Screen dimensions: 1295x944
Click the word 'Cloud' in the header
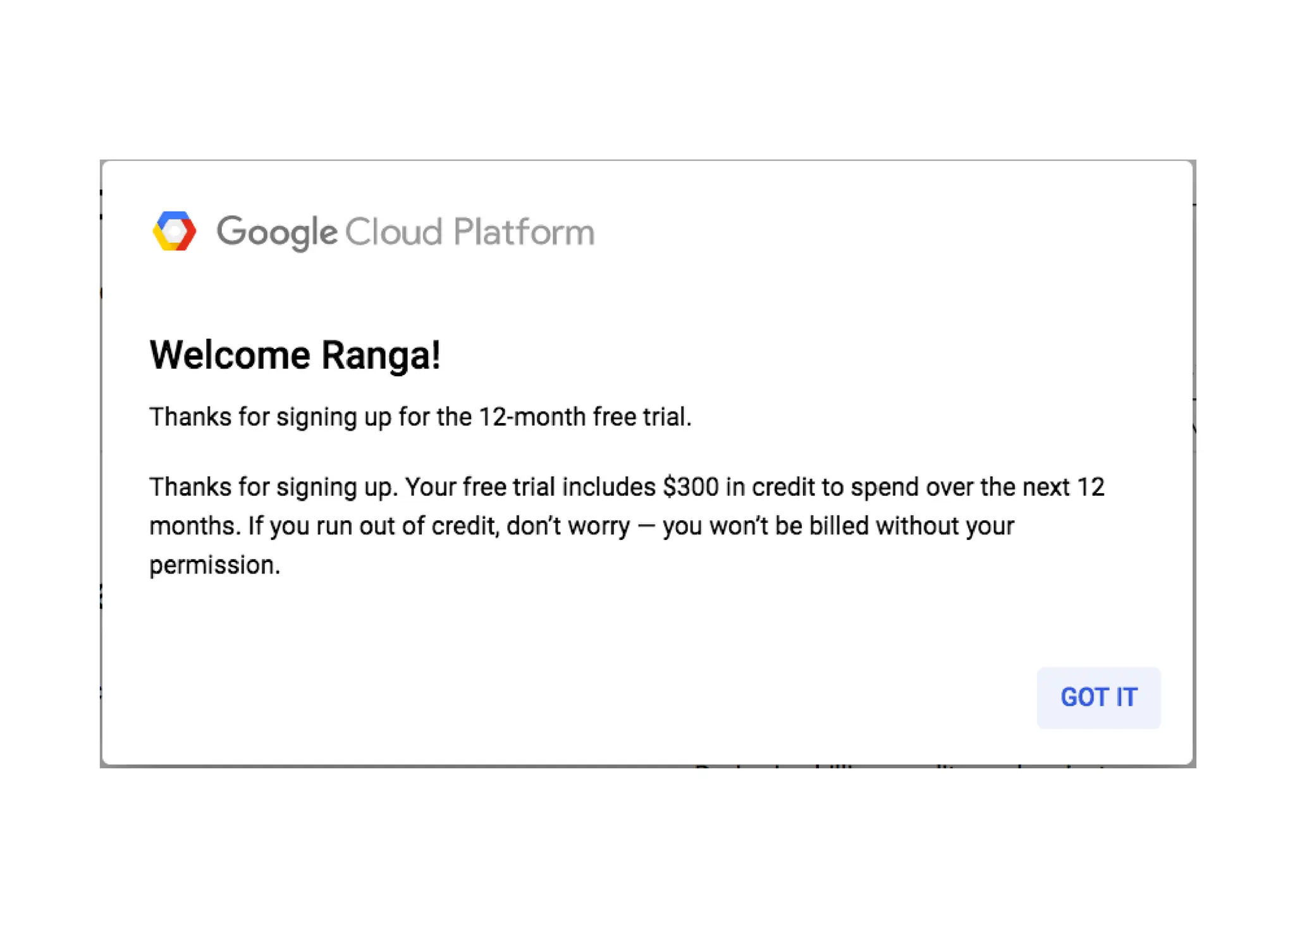(393, 232)
